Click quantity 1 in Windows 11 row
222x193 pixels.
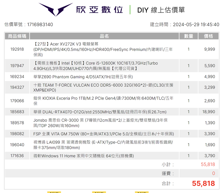pyautogui.click(x=189, y=156)
